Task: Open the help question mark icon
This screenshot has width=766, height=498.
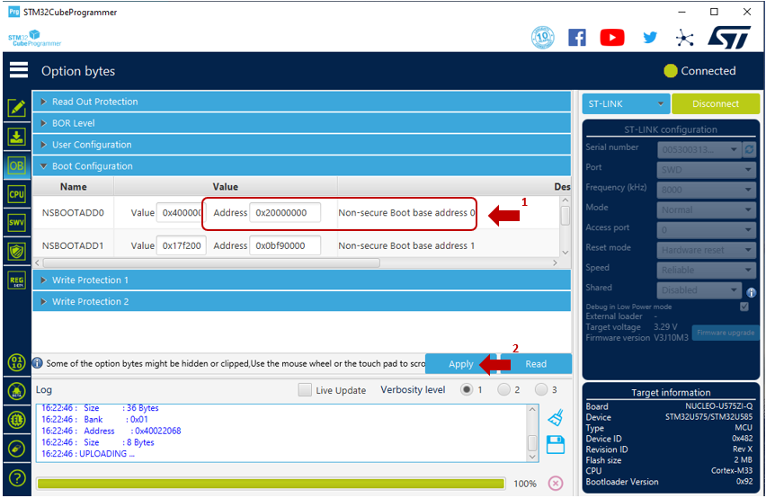Action: pyautogui.click(x=17, y=478)
